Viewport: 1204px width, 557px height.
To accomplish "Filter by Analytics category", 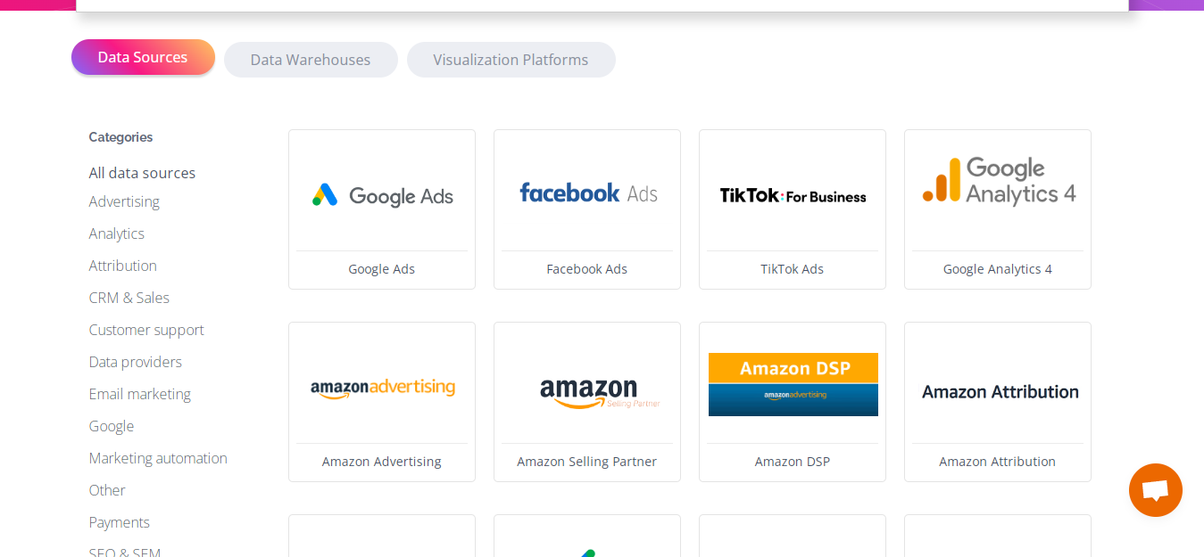I will pos(116,233).
